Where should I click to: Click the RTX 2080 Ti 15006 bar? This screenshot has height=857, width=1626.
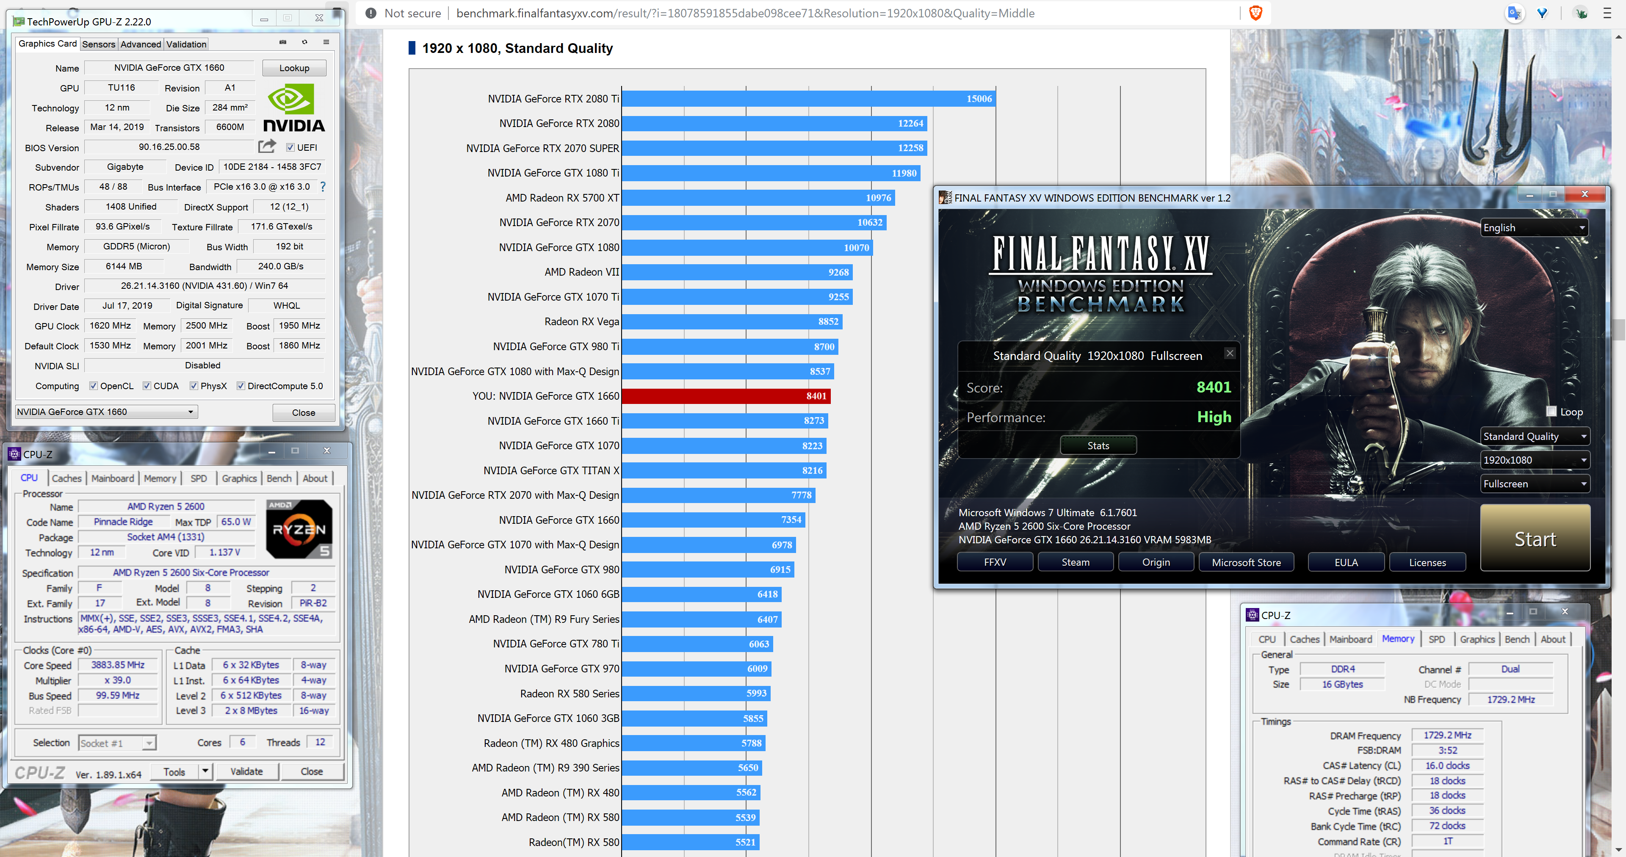pyautogui.click(x=809, y=99)
